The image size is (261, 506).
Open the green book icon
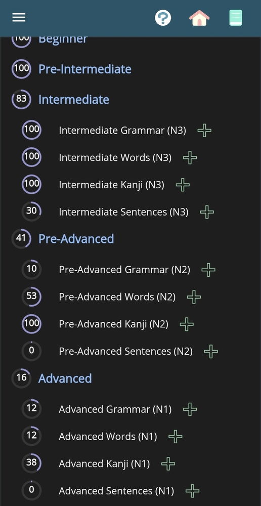[236, 18]
